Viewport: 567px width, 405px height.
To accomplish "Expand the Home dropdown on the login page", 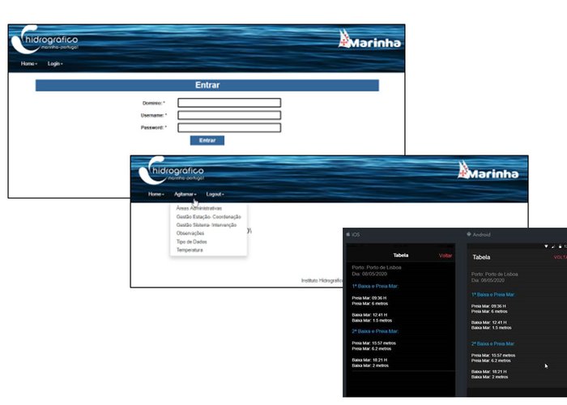I will click(x=29, y=63).
